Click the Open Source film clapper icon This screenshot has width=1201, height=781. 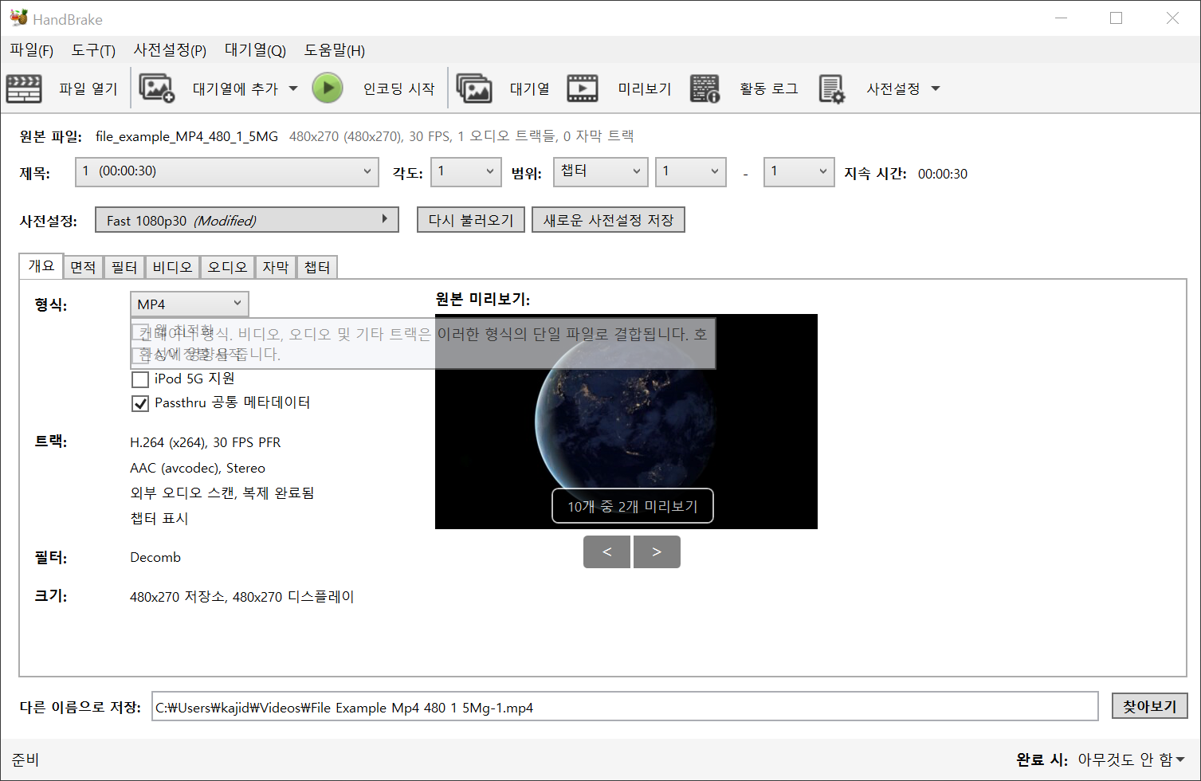pyautogui.click(x=24, y=88)
